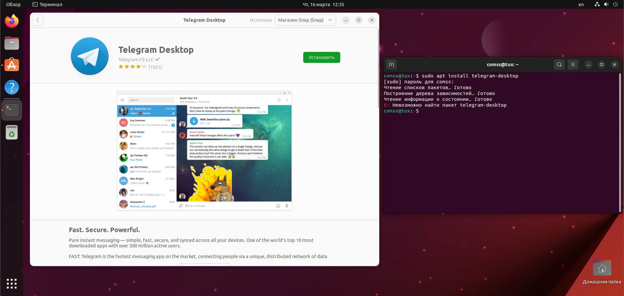Open the Telegram screenshot preview image
Viewport: 624px width, 296px height.
point(204,150)
